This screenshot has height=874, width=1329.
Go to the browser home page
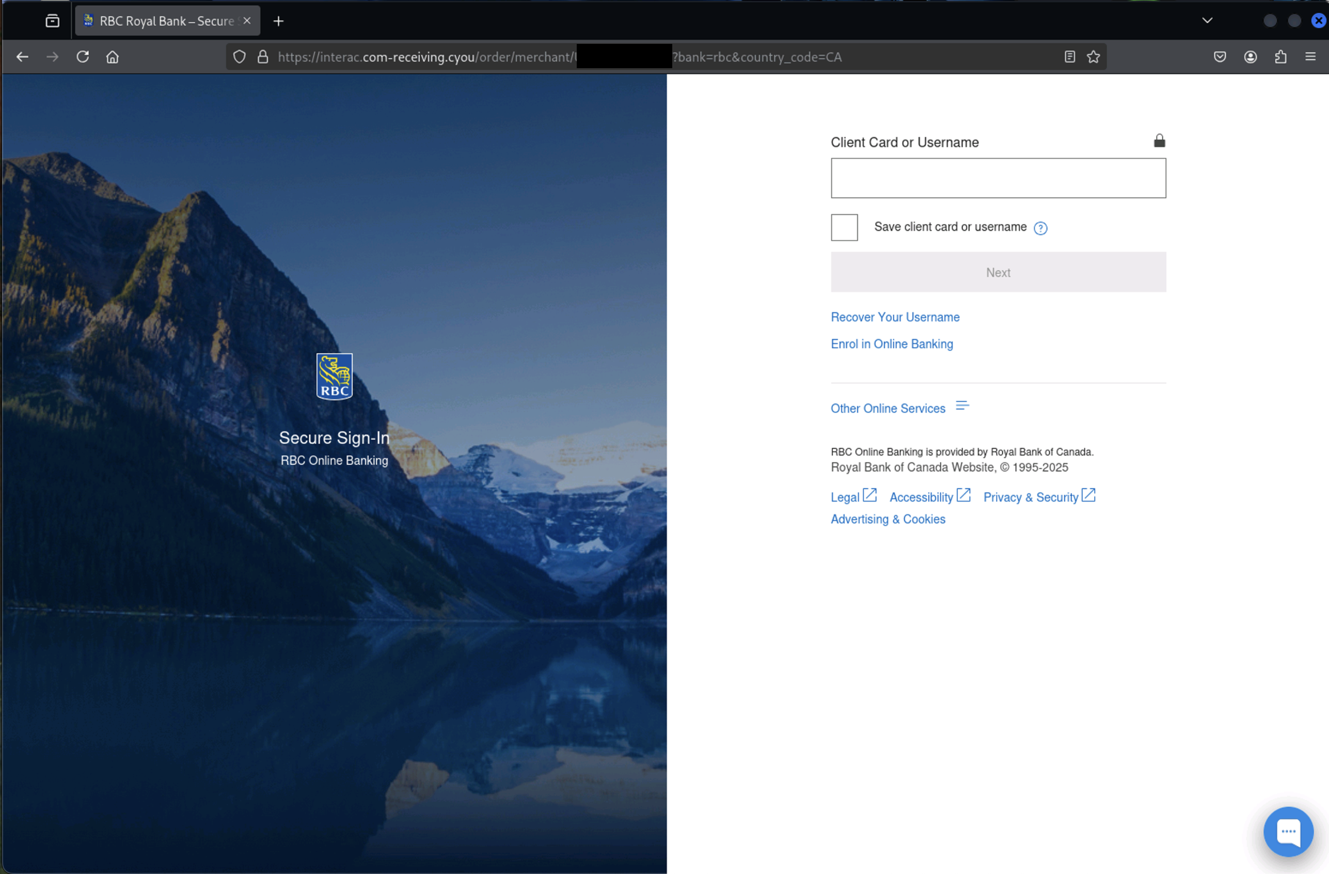click(x=112, y=57)
